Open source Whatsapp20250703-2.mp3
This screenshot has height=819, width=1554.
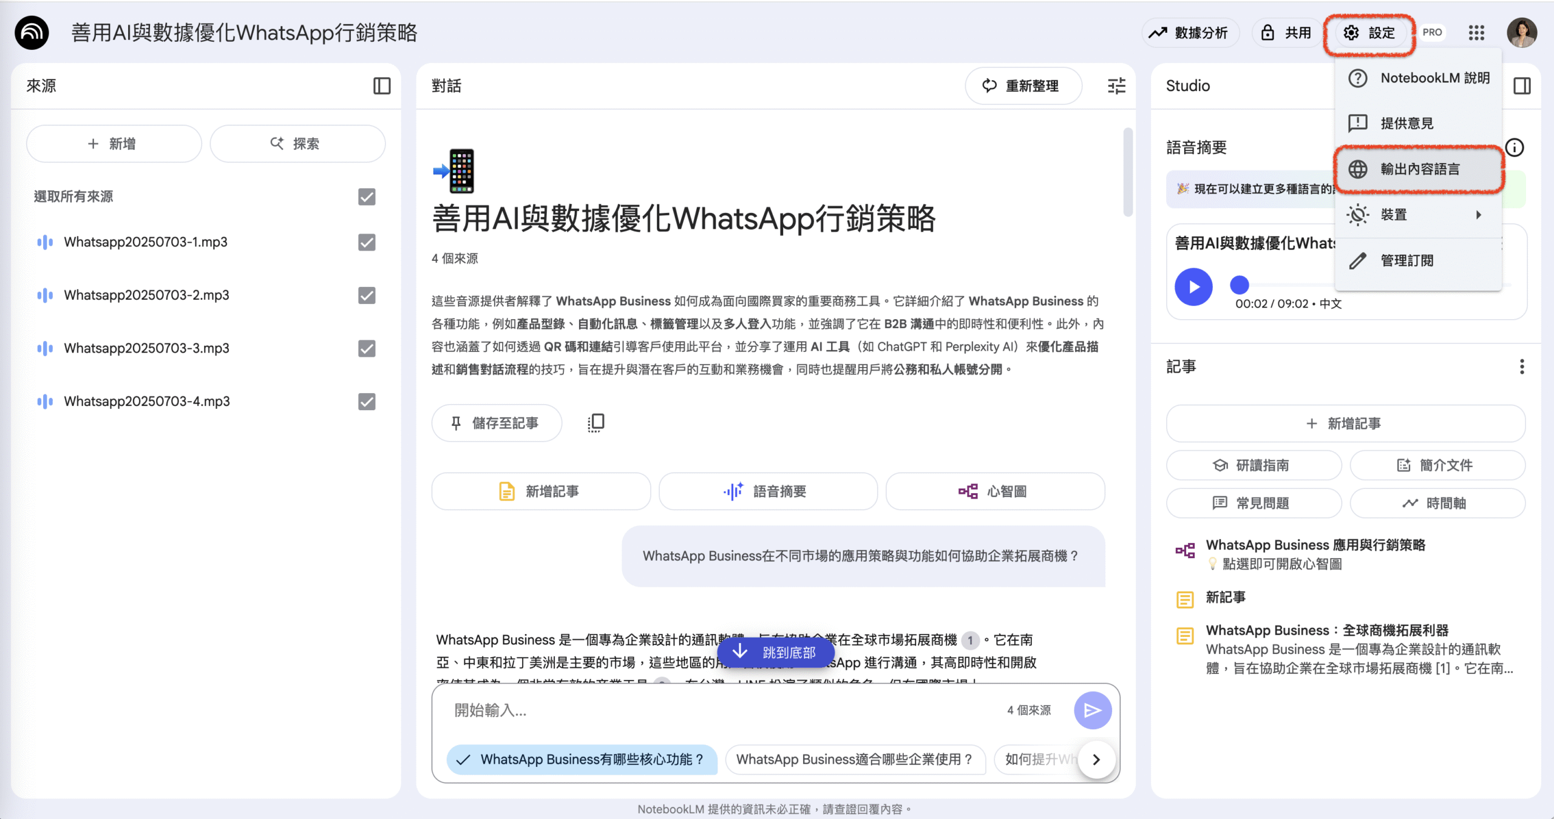[146, 295]
